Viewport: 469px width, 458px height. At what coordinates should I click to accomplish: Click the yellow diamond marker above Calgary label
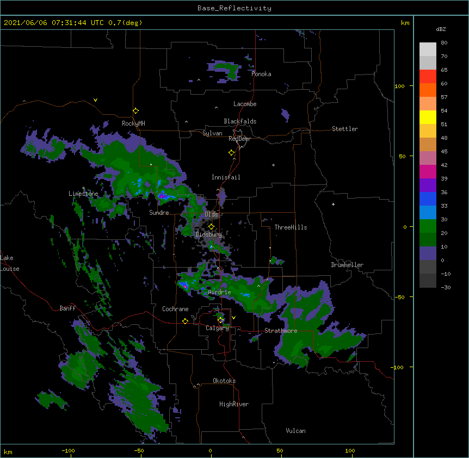point(221,320)
